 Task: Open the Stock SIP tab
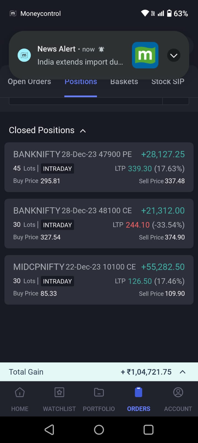[x=168, y=82]
